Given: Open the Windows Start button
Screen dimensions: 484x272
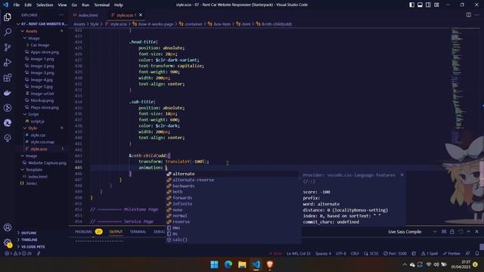Looking at the screenshot, I should [x=214, y=264].
